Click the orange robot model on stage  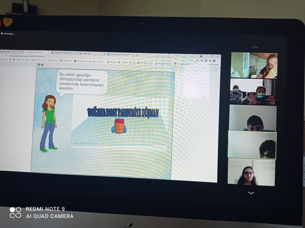point(119,126)
